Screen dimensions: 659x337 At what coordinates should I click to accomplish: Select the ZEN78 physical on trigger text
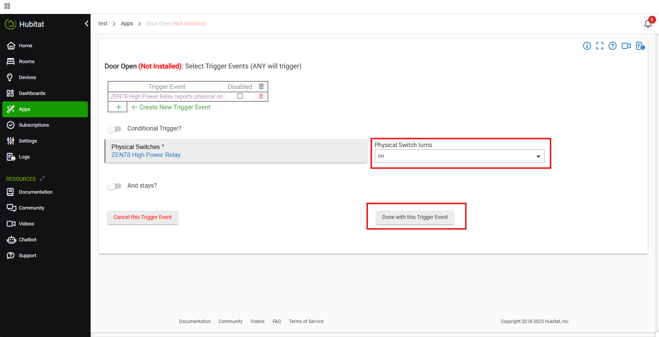pos(167,96)
